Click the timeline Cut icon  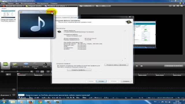[48, 72]
